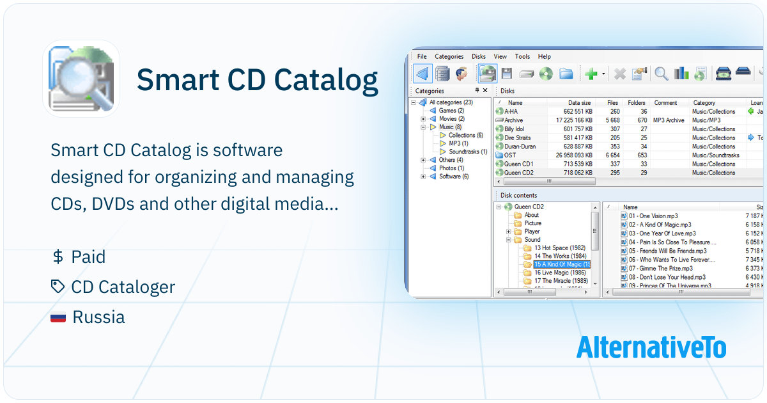Click the server cabinet icon in toolbar
Viewport: 767px width, 403px height.
point(442,74)
